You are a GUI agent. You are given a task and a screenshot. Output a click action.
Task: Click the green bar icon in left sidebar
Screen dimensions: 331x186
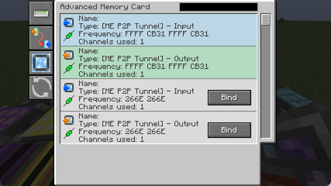[41, 14]
